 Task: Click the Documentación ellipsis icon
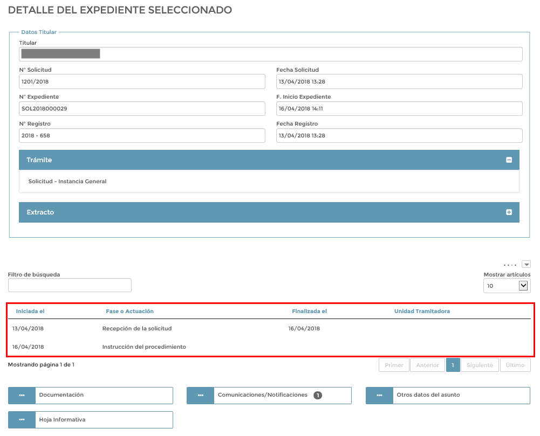coord(22,395)
